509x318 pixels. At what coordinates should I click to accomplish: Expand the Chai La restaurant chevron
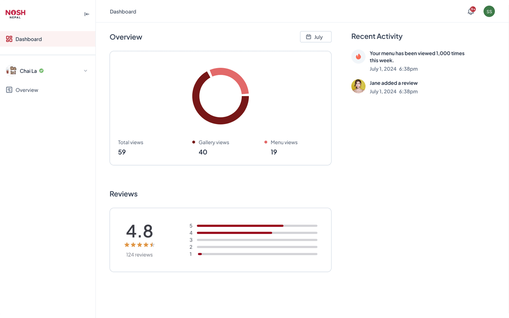[86, 71]
